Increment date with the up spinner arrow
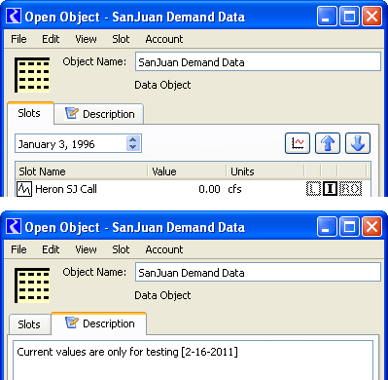This screenshot has height=380, width=388. click(x=132, y=140)
